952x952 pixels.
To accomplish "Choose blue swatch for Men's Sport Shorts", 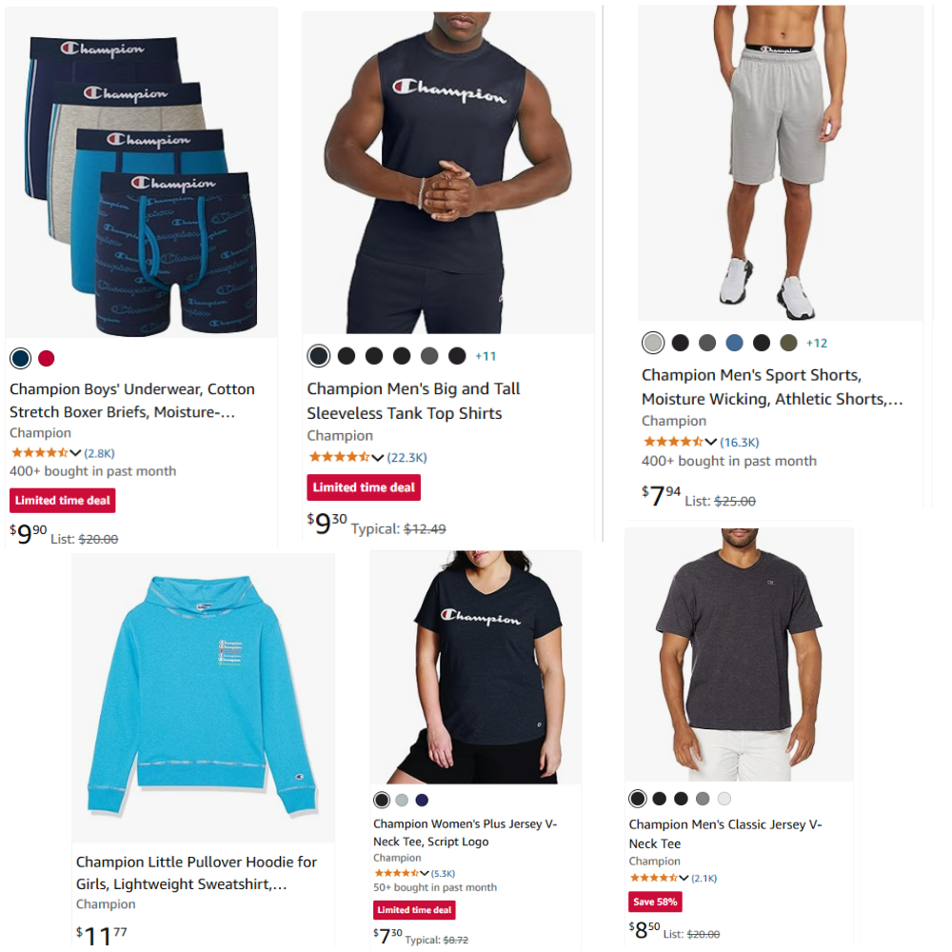I will point(735,343).
